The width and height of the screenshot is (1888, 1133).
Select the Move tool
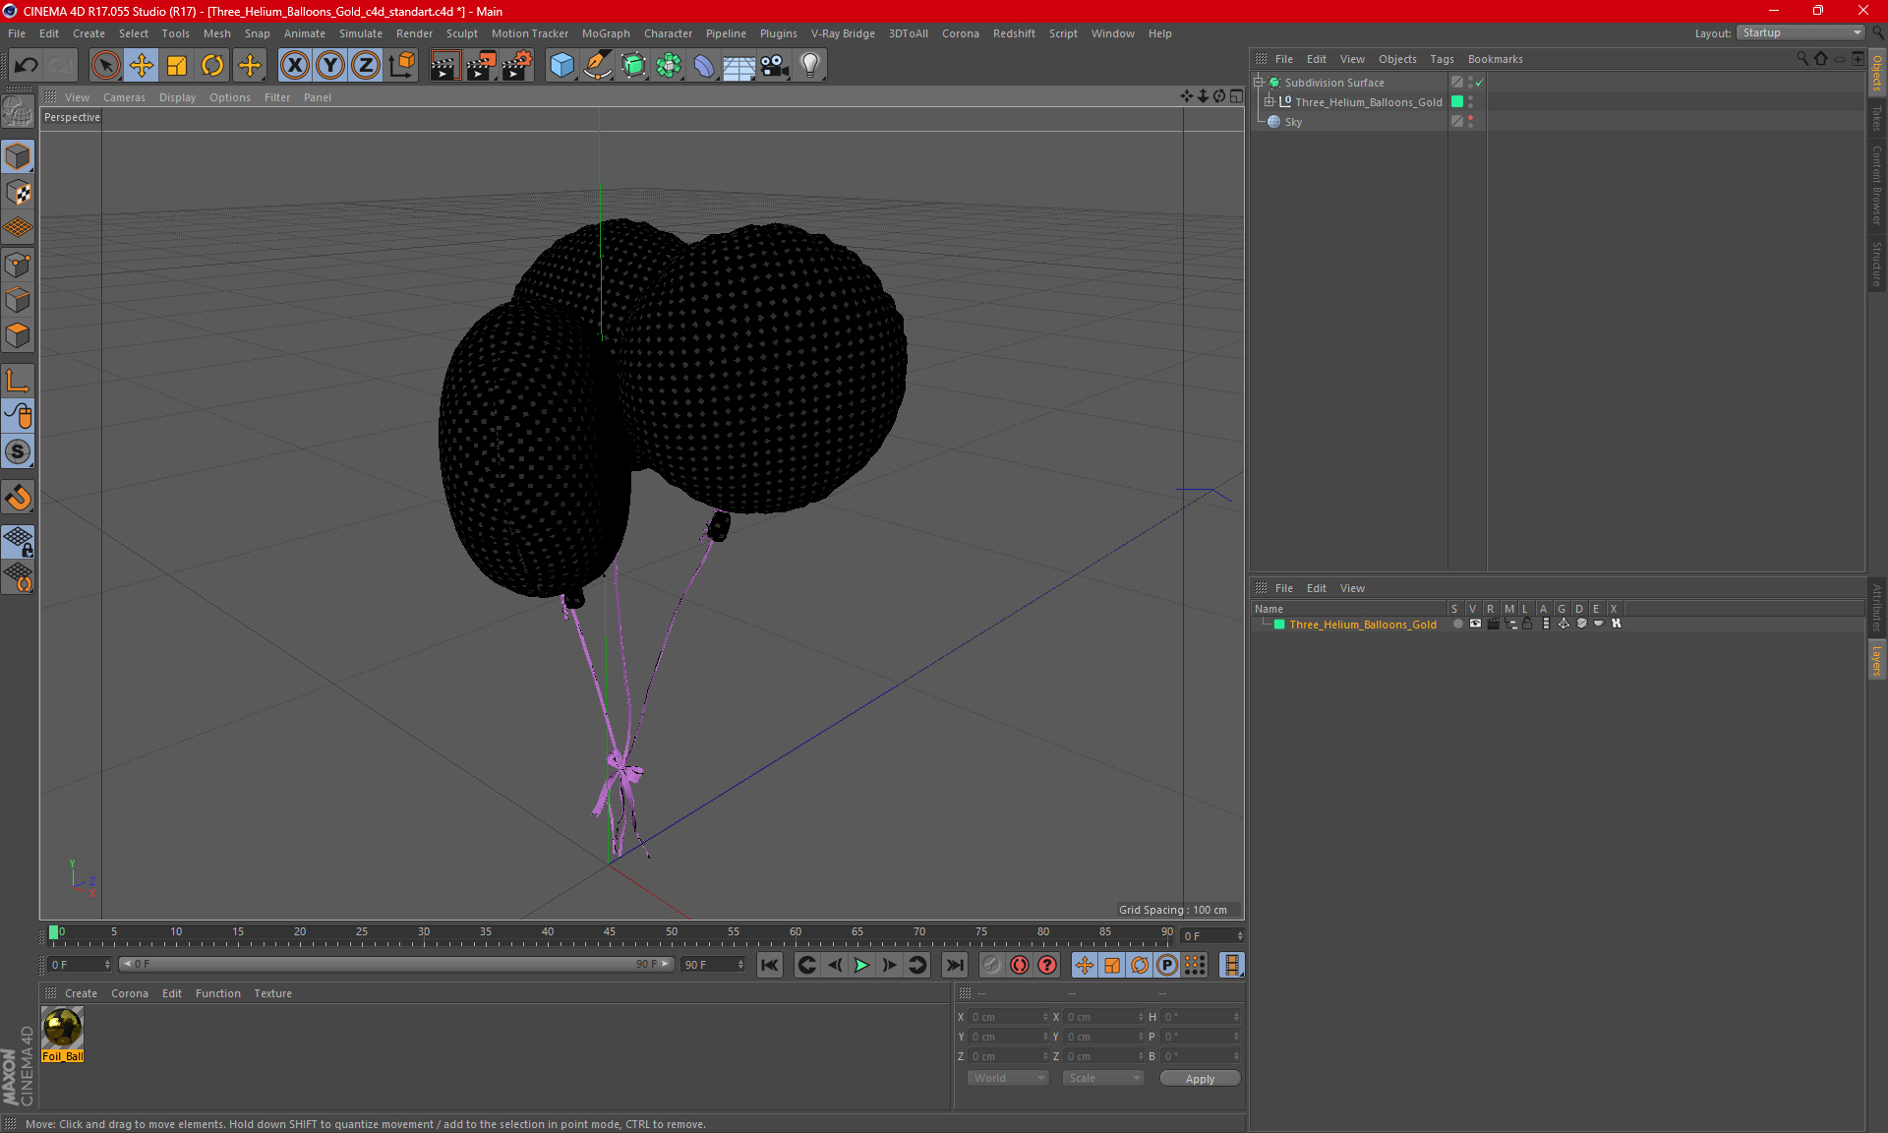tap(142, 66)
